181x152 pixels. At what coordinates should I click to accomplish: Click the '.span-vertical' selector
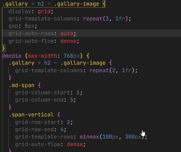pyautogui.click(x=31, y=115)
